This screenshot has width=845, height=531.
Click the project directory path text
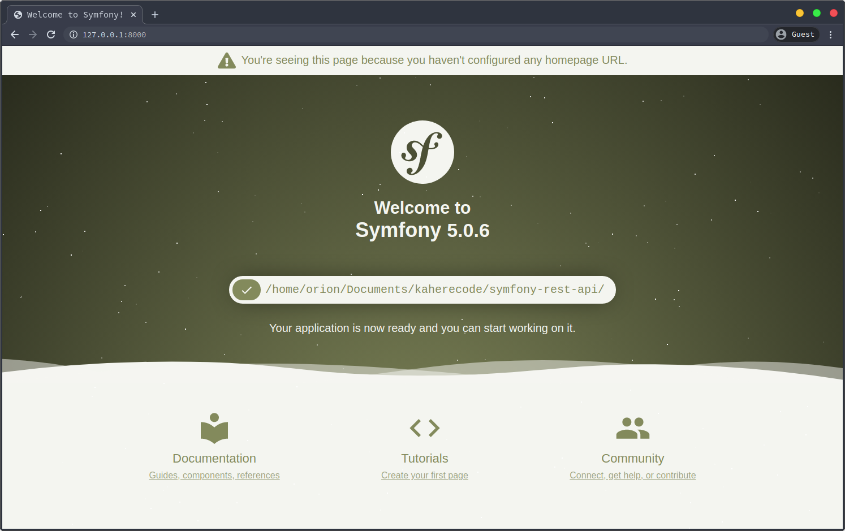pos(435,290)
